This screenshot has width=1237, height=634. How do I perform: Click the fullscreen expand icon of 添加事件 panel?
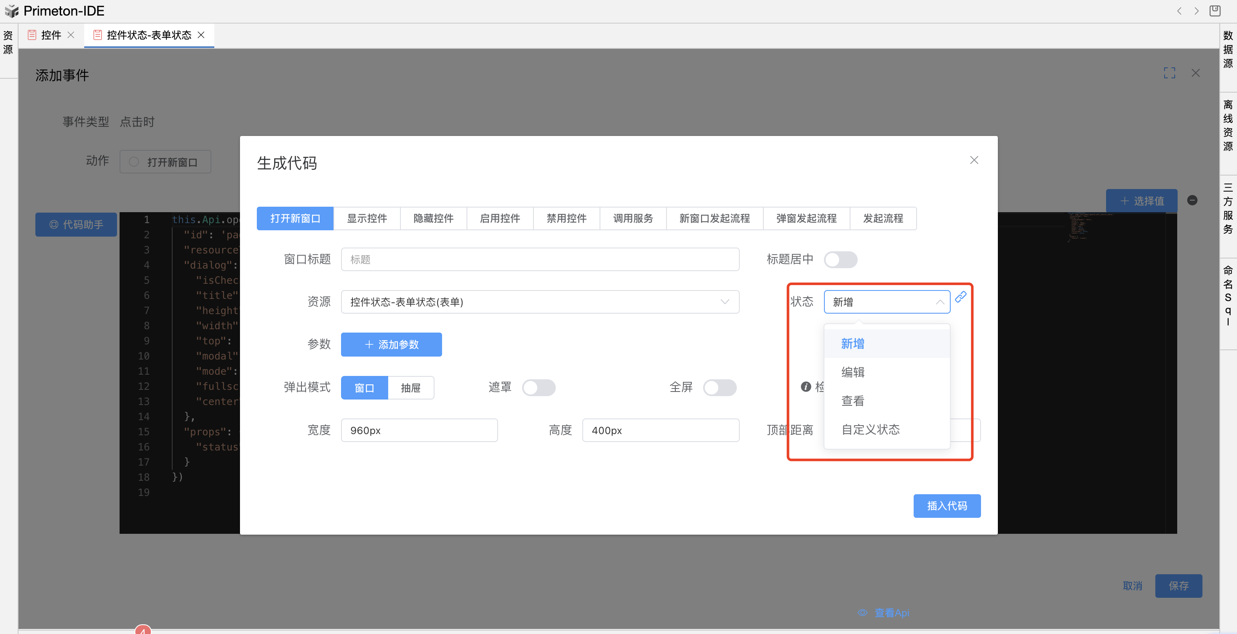(x=1169, y=73)
